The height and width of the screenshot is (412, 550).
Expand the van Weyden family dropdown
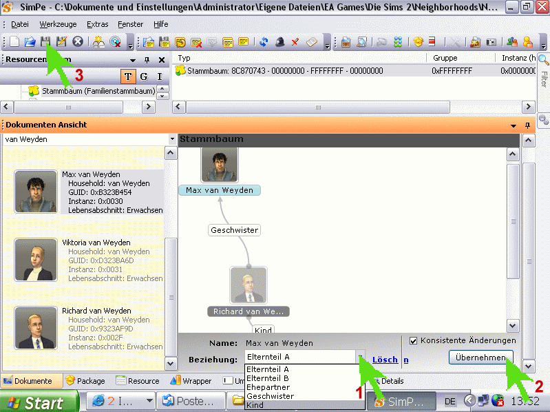pyautogui.click(x=171, y=139)
